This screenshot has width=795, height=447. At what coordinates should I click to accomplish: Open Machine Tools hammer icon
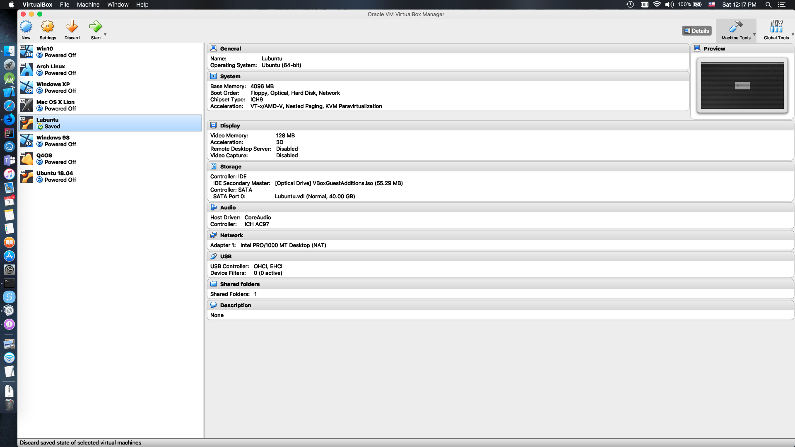tap(736, 27)
